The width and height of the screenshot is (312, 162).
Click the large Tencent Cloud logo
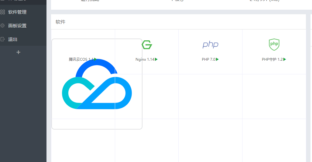pyautogui.click(x=97, y=84)
